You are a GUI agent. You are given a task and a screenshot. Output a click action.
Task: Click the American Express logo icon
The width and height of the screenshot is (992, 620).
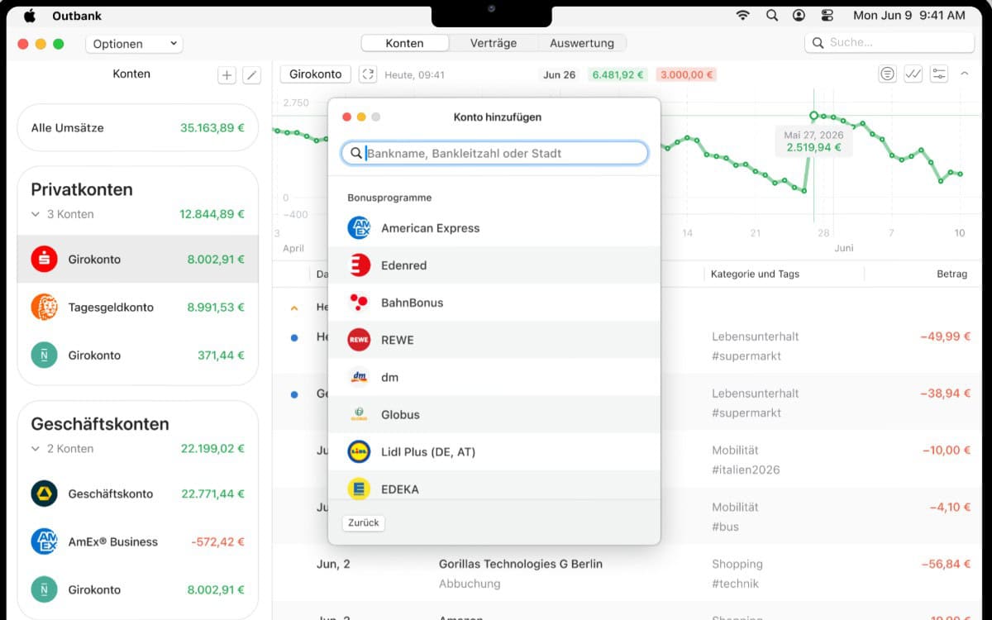(x=359, y=228)
